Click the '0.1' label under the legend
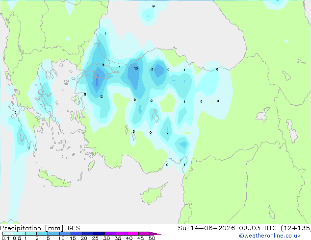Screen dimensions: 311x240 coord(5,238)
